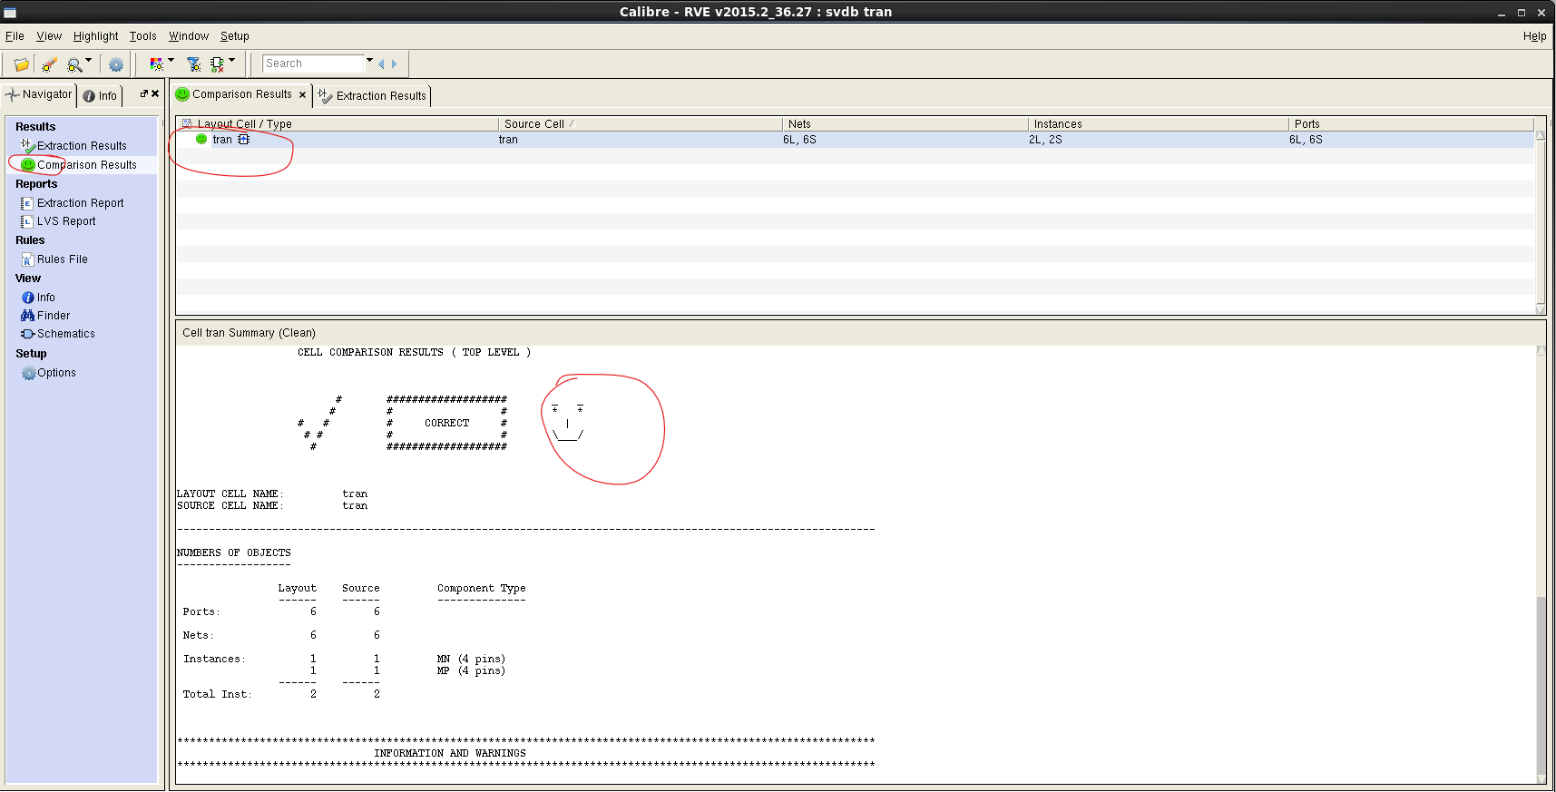Switch to the Extraction Results tab
The image size is (1556, 792).
373,96
